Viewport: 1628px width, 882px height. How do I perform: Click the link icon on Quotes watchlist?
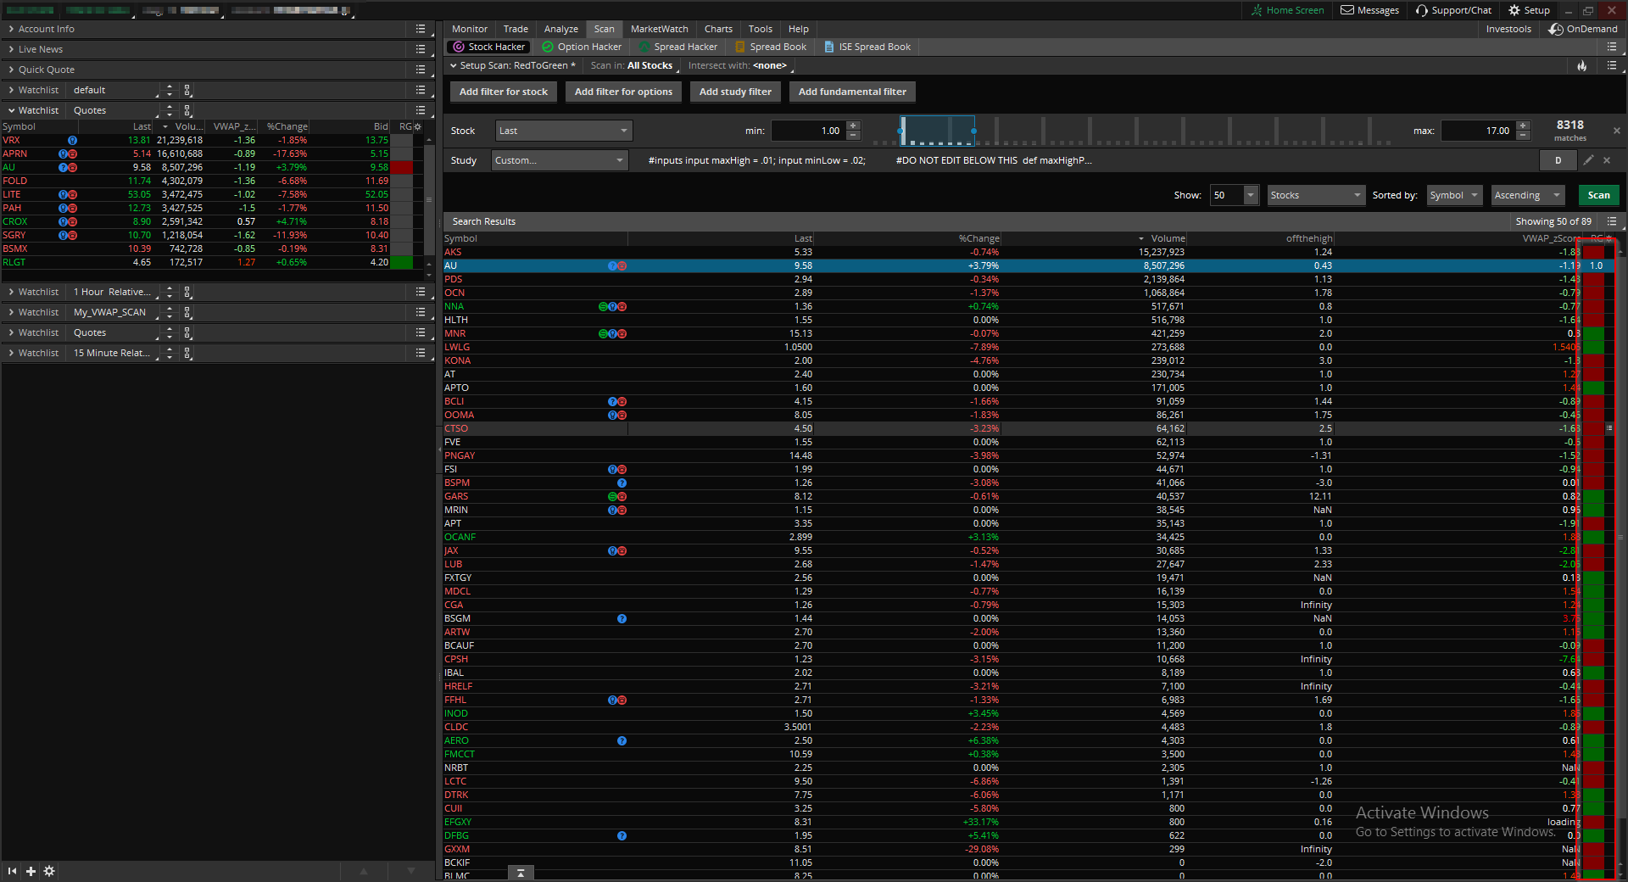click(187, 110)
